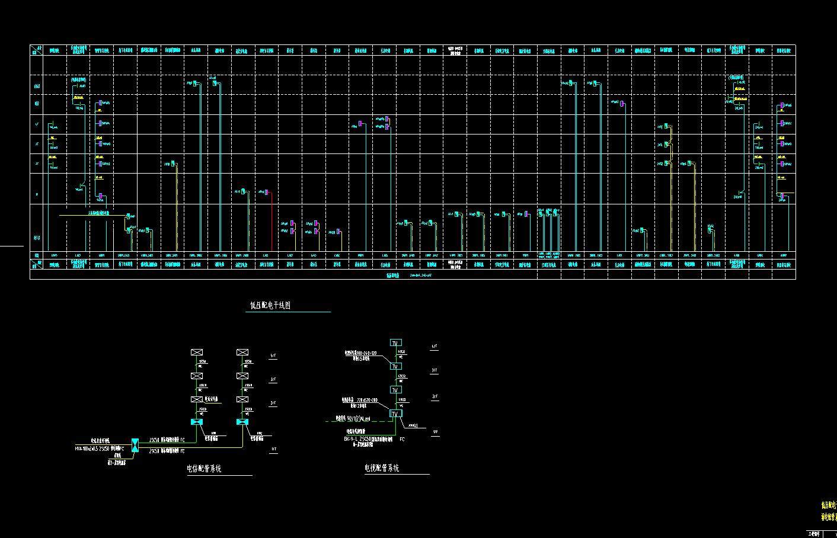Select the diagonal header cell at table top-left

[37, 50]
